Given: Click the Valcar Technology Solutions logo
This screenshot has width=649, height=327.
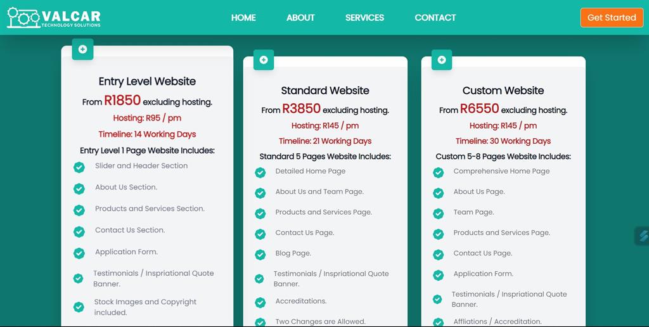Looking at the screenshot, I should pos(54,18).
